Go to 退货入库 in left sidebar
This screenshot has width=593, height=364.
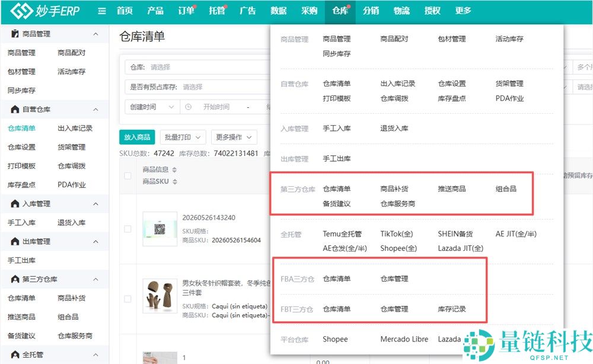[72, 223]
